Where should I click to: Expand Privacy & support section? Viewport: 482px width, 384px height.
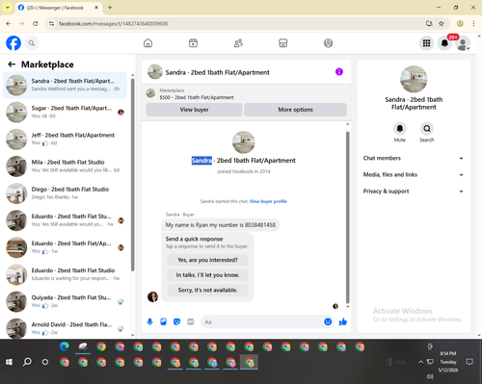pos(414,192)
